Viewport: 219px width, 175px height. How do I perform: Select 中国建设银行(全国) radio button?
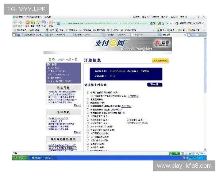[88, 109]
